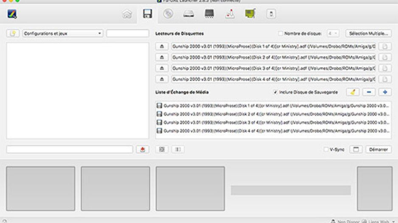Image resolution: width=398 pixels, height=223 pixels.
Task: Browse file for Disk 1 of 4 drive
Action: click(x=385, y=46)
